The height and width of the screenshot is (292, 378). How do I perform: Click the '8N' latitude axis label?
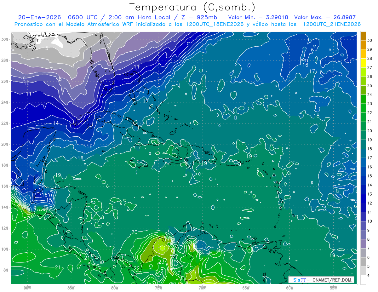pos(6,270)
